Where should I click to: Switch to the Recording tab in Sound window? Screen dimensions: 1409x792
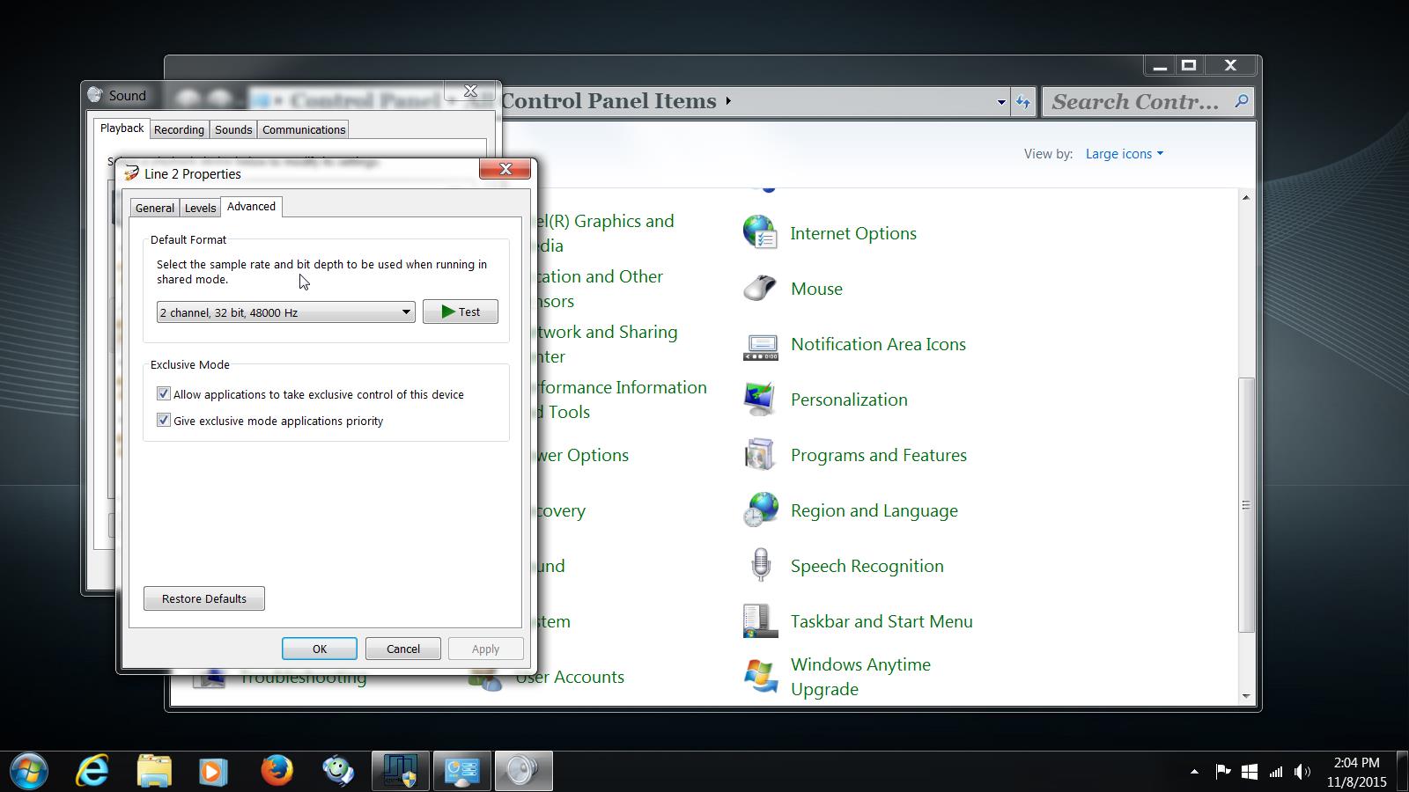point(179,129)
